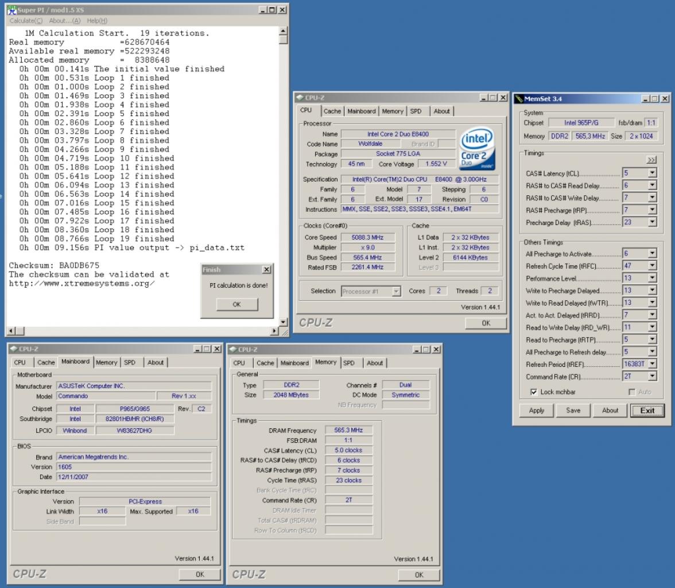The image size is (675, 588).
Task: Click OK in the CPU-Z processor window
Action: coord(486,323)
